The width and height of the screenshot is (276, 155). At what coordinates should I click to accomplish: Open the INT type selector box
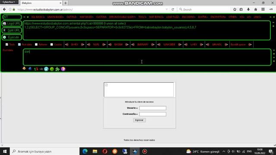[x=12, y=17]
